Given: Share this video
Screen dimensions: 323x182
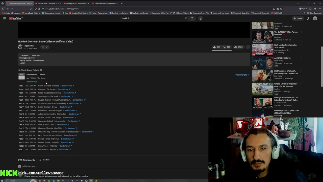Looking at the screenshot, I should click(238, 47).
